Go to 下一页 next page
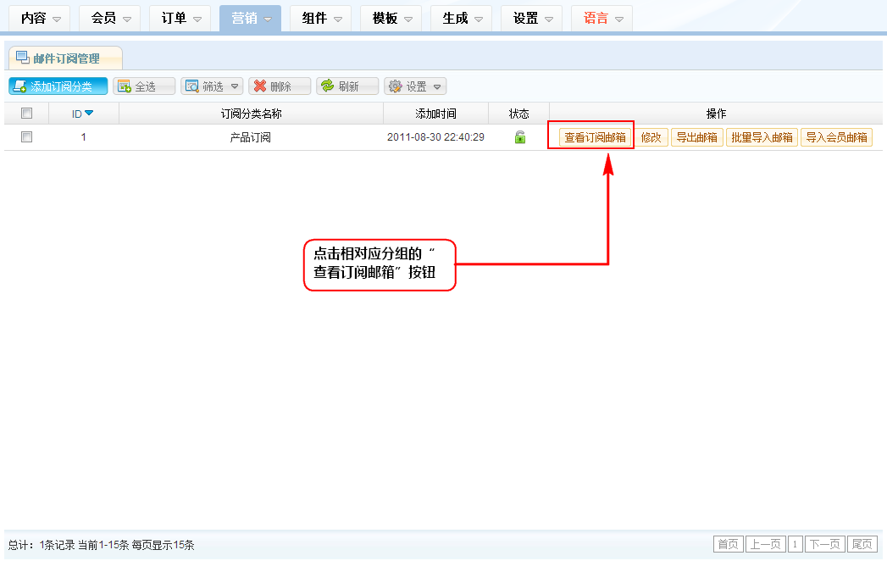This screenshot has height=561, width=887. 824,544
